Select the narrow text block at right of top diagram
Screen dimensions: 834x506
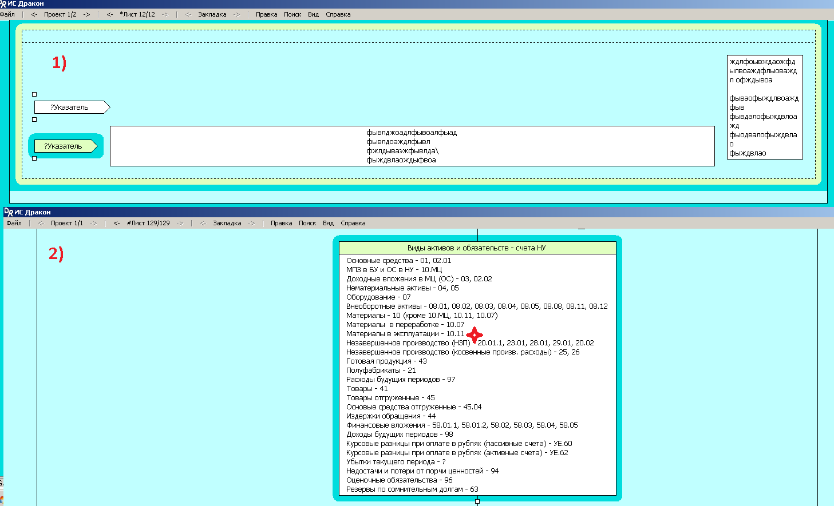coord(764,107)
